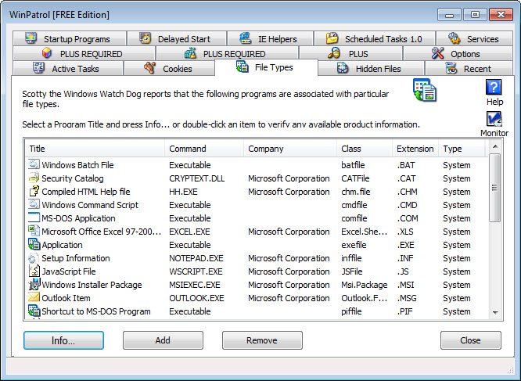Click the JavaScript File row icon

[34, 271]
